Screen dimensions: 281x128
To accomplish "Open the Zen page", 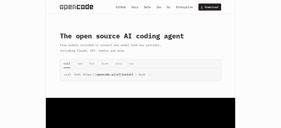I will click(159, 7).
